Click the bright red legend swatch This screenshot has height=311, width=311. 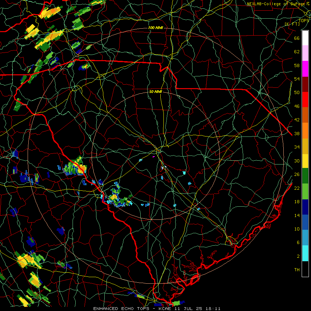point(305,100)
